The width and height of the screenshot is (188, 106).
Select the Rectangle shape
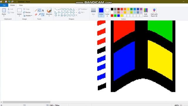[65, 9]
